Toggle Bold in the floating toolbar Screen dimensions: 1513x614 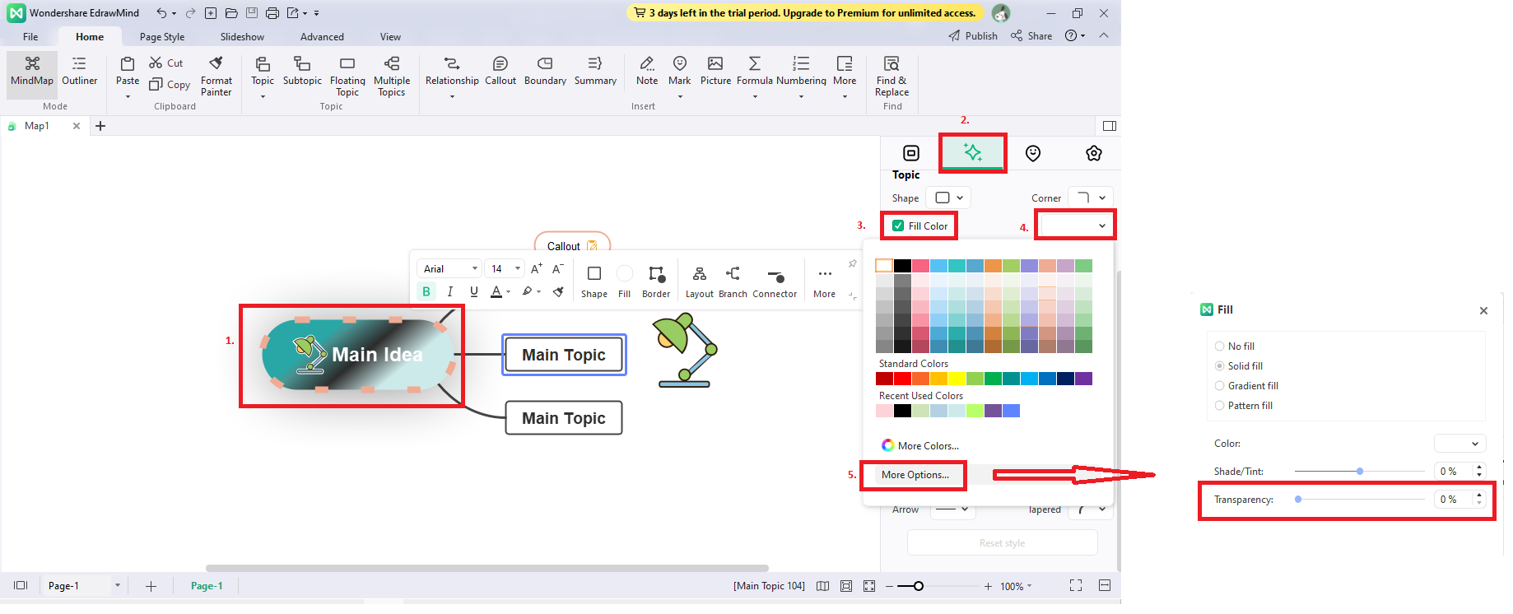426,291
